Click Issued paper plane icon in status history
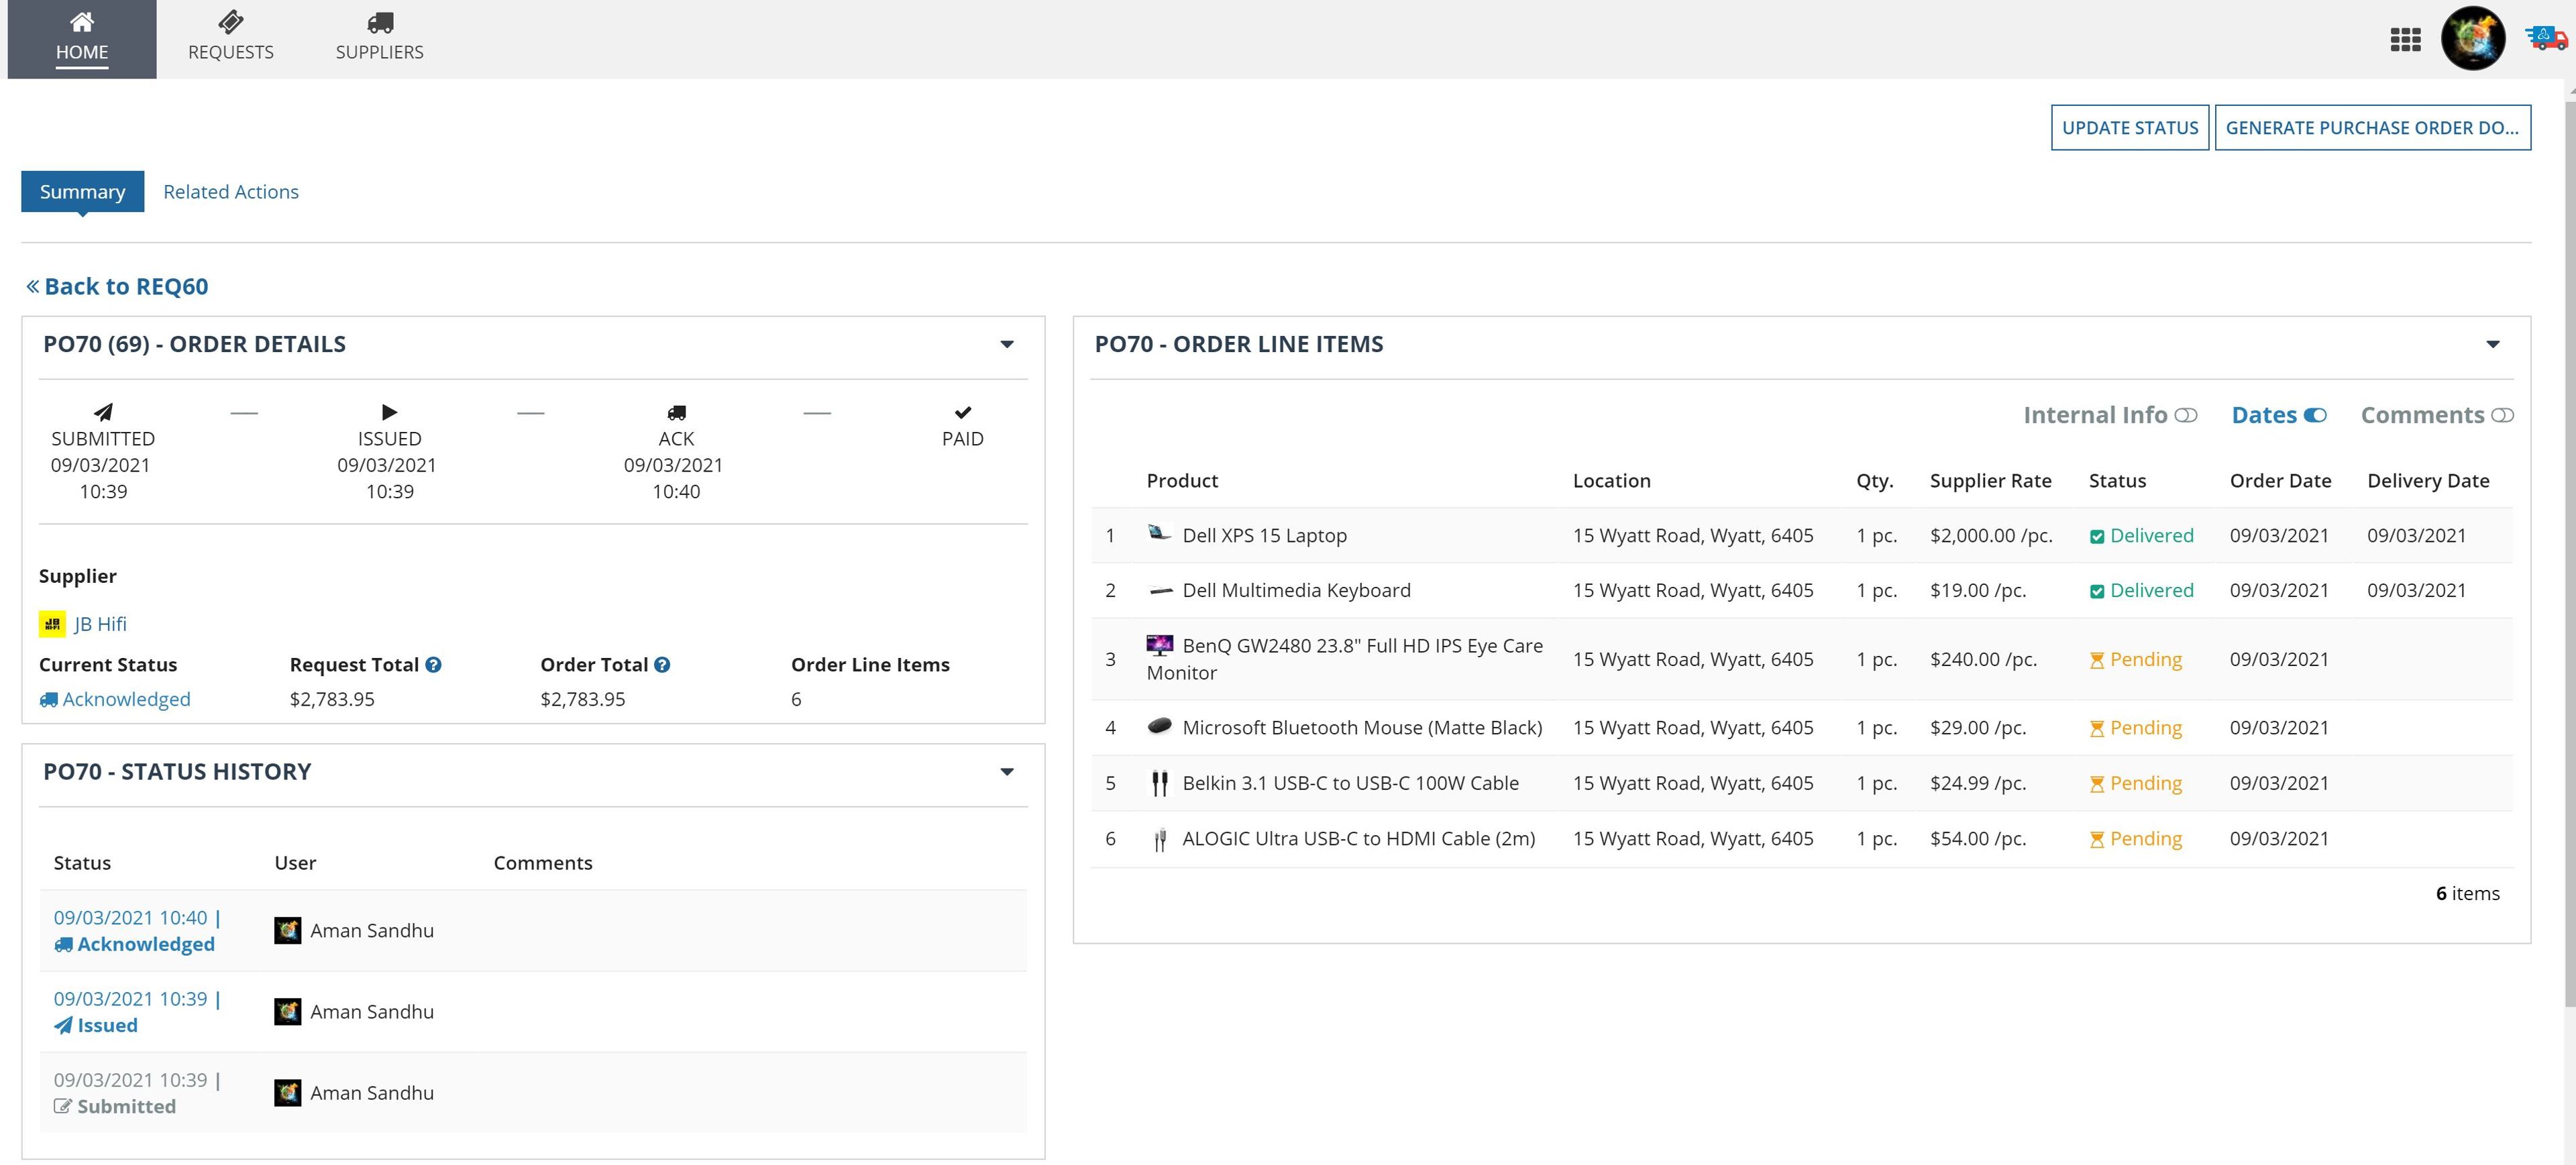This screenshot has height=1165, width=2576. point(63,1025)
